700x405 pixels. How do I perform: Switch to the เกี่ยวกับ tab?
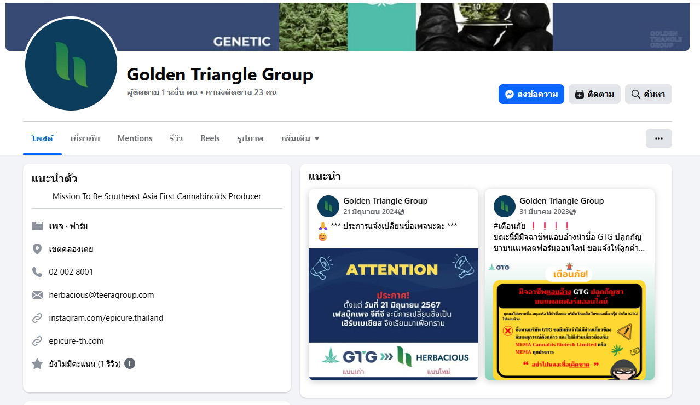point(85,138)
